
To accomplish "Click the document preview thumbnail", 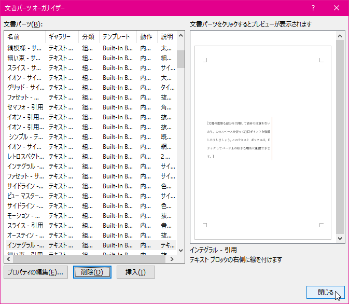I will click(x=263, y=143).
